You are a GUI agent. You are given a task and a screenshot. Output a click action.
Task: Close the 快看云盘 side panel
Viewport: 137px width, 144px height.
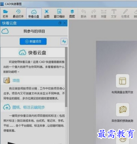65,23
